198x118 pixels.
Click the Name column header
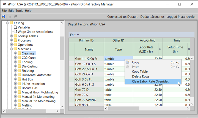pyautogui.click(x=89, y=49)
